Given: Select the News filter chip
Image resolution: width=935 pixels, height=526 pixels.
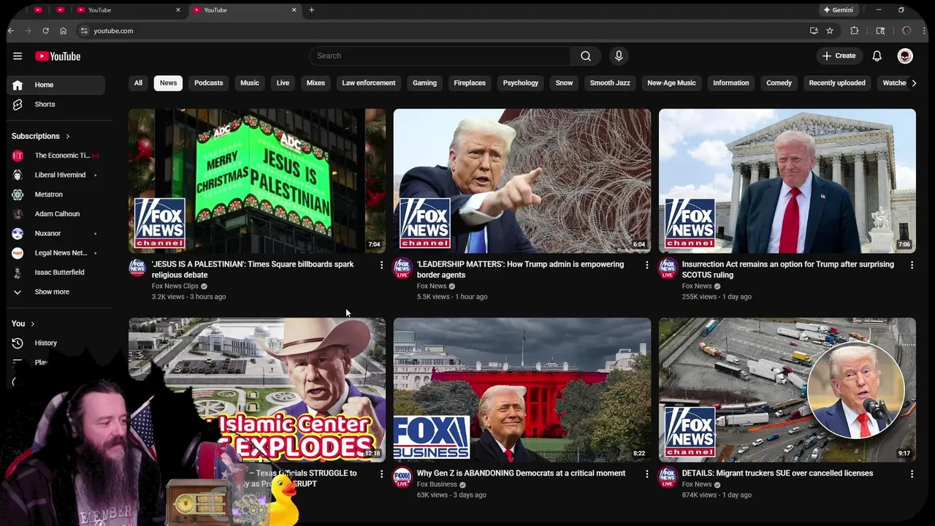Looking at the screenshot, I should click(168, 83).
